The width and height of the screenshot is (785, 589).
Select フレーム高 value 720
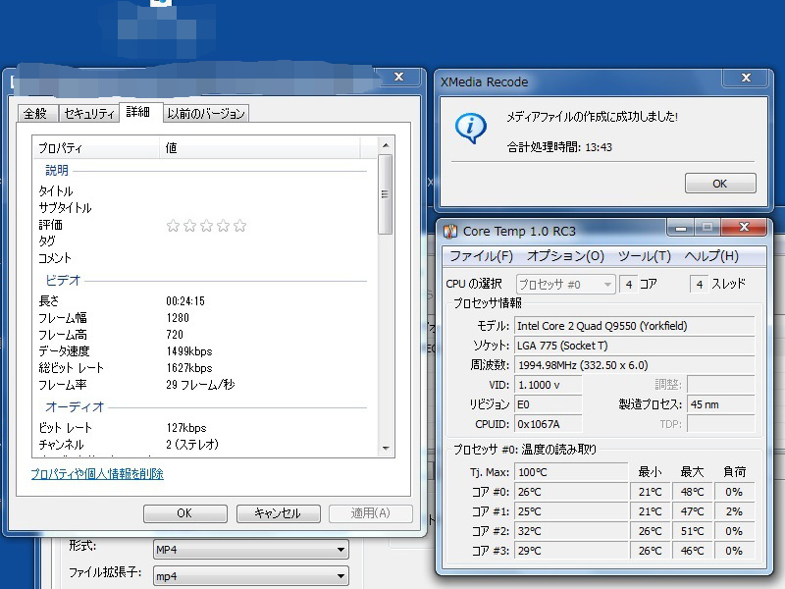pyautogui.click(x=175, y=335)
